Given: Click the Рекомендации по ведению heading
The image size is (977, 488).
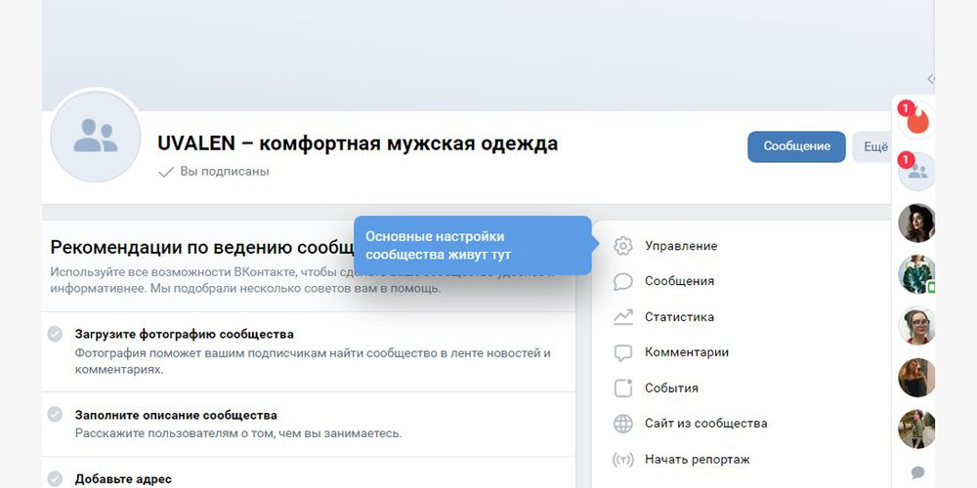Looking at the screenshot, I should 202,247.
